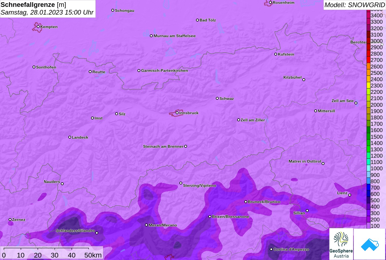Viewport: 386px width, 260px height.
Task: Click the 300 legend value
Action: [375, 213]
